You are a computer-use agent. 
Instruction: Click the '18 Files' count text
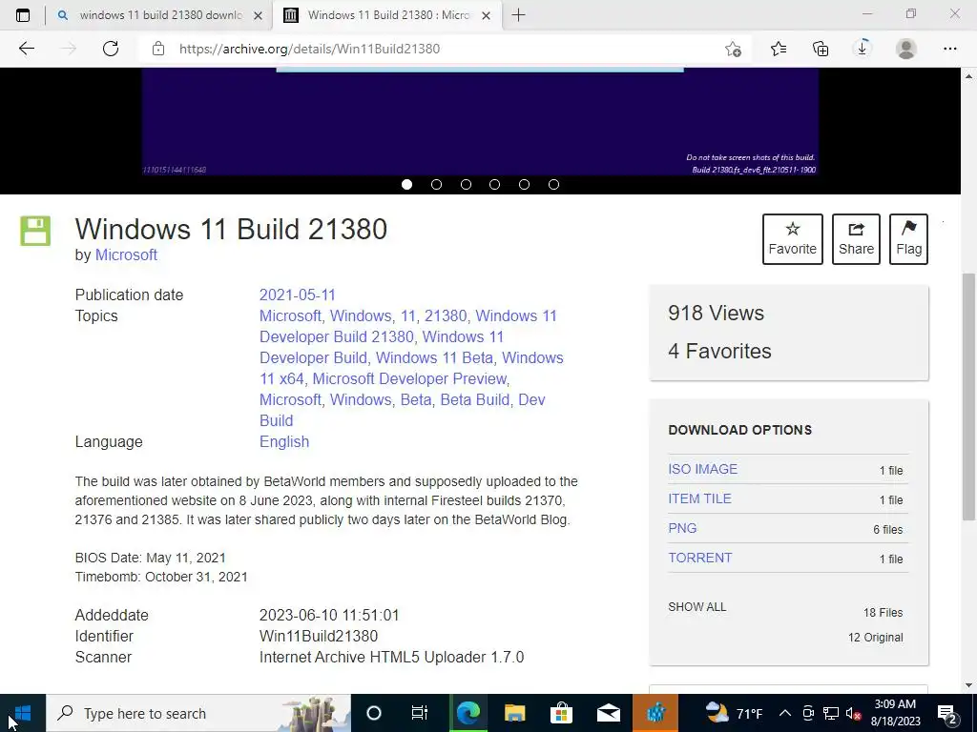pyautogui.click(x=883, y=613)
